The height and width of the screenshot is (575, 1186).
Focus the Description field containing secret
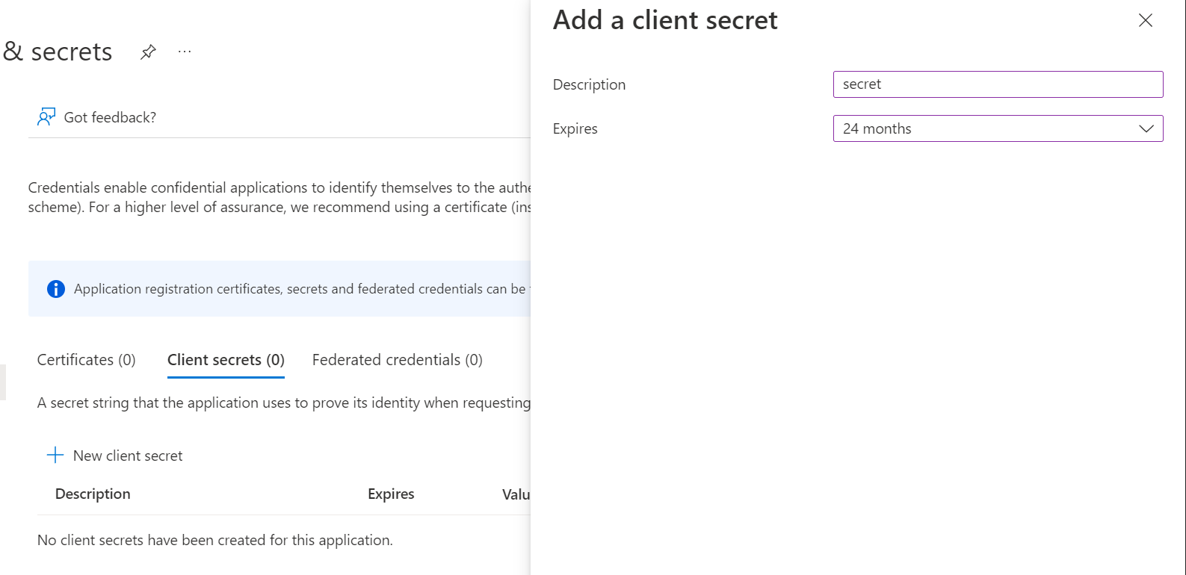coord(998,84)
